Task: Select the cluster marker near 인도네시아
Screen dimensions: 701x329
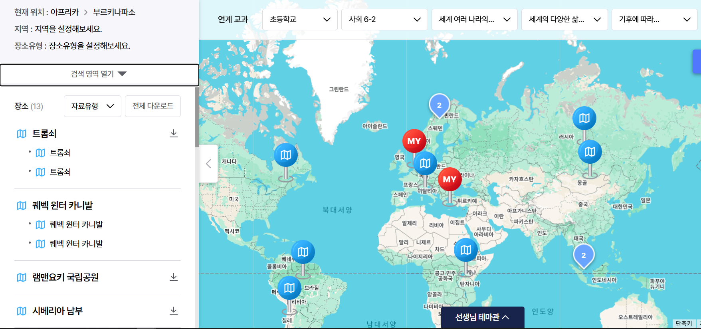Action: [x=584, y=255]
